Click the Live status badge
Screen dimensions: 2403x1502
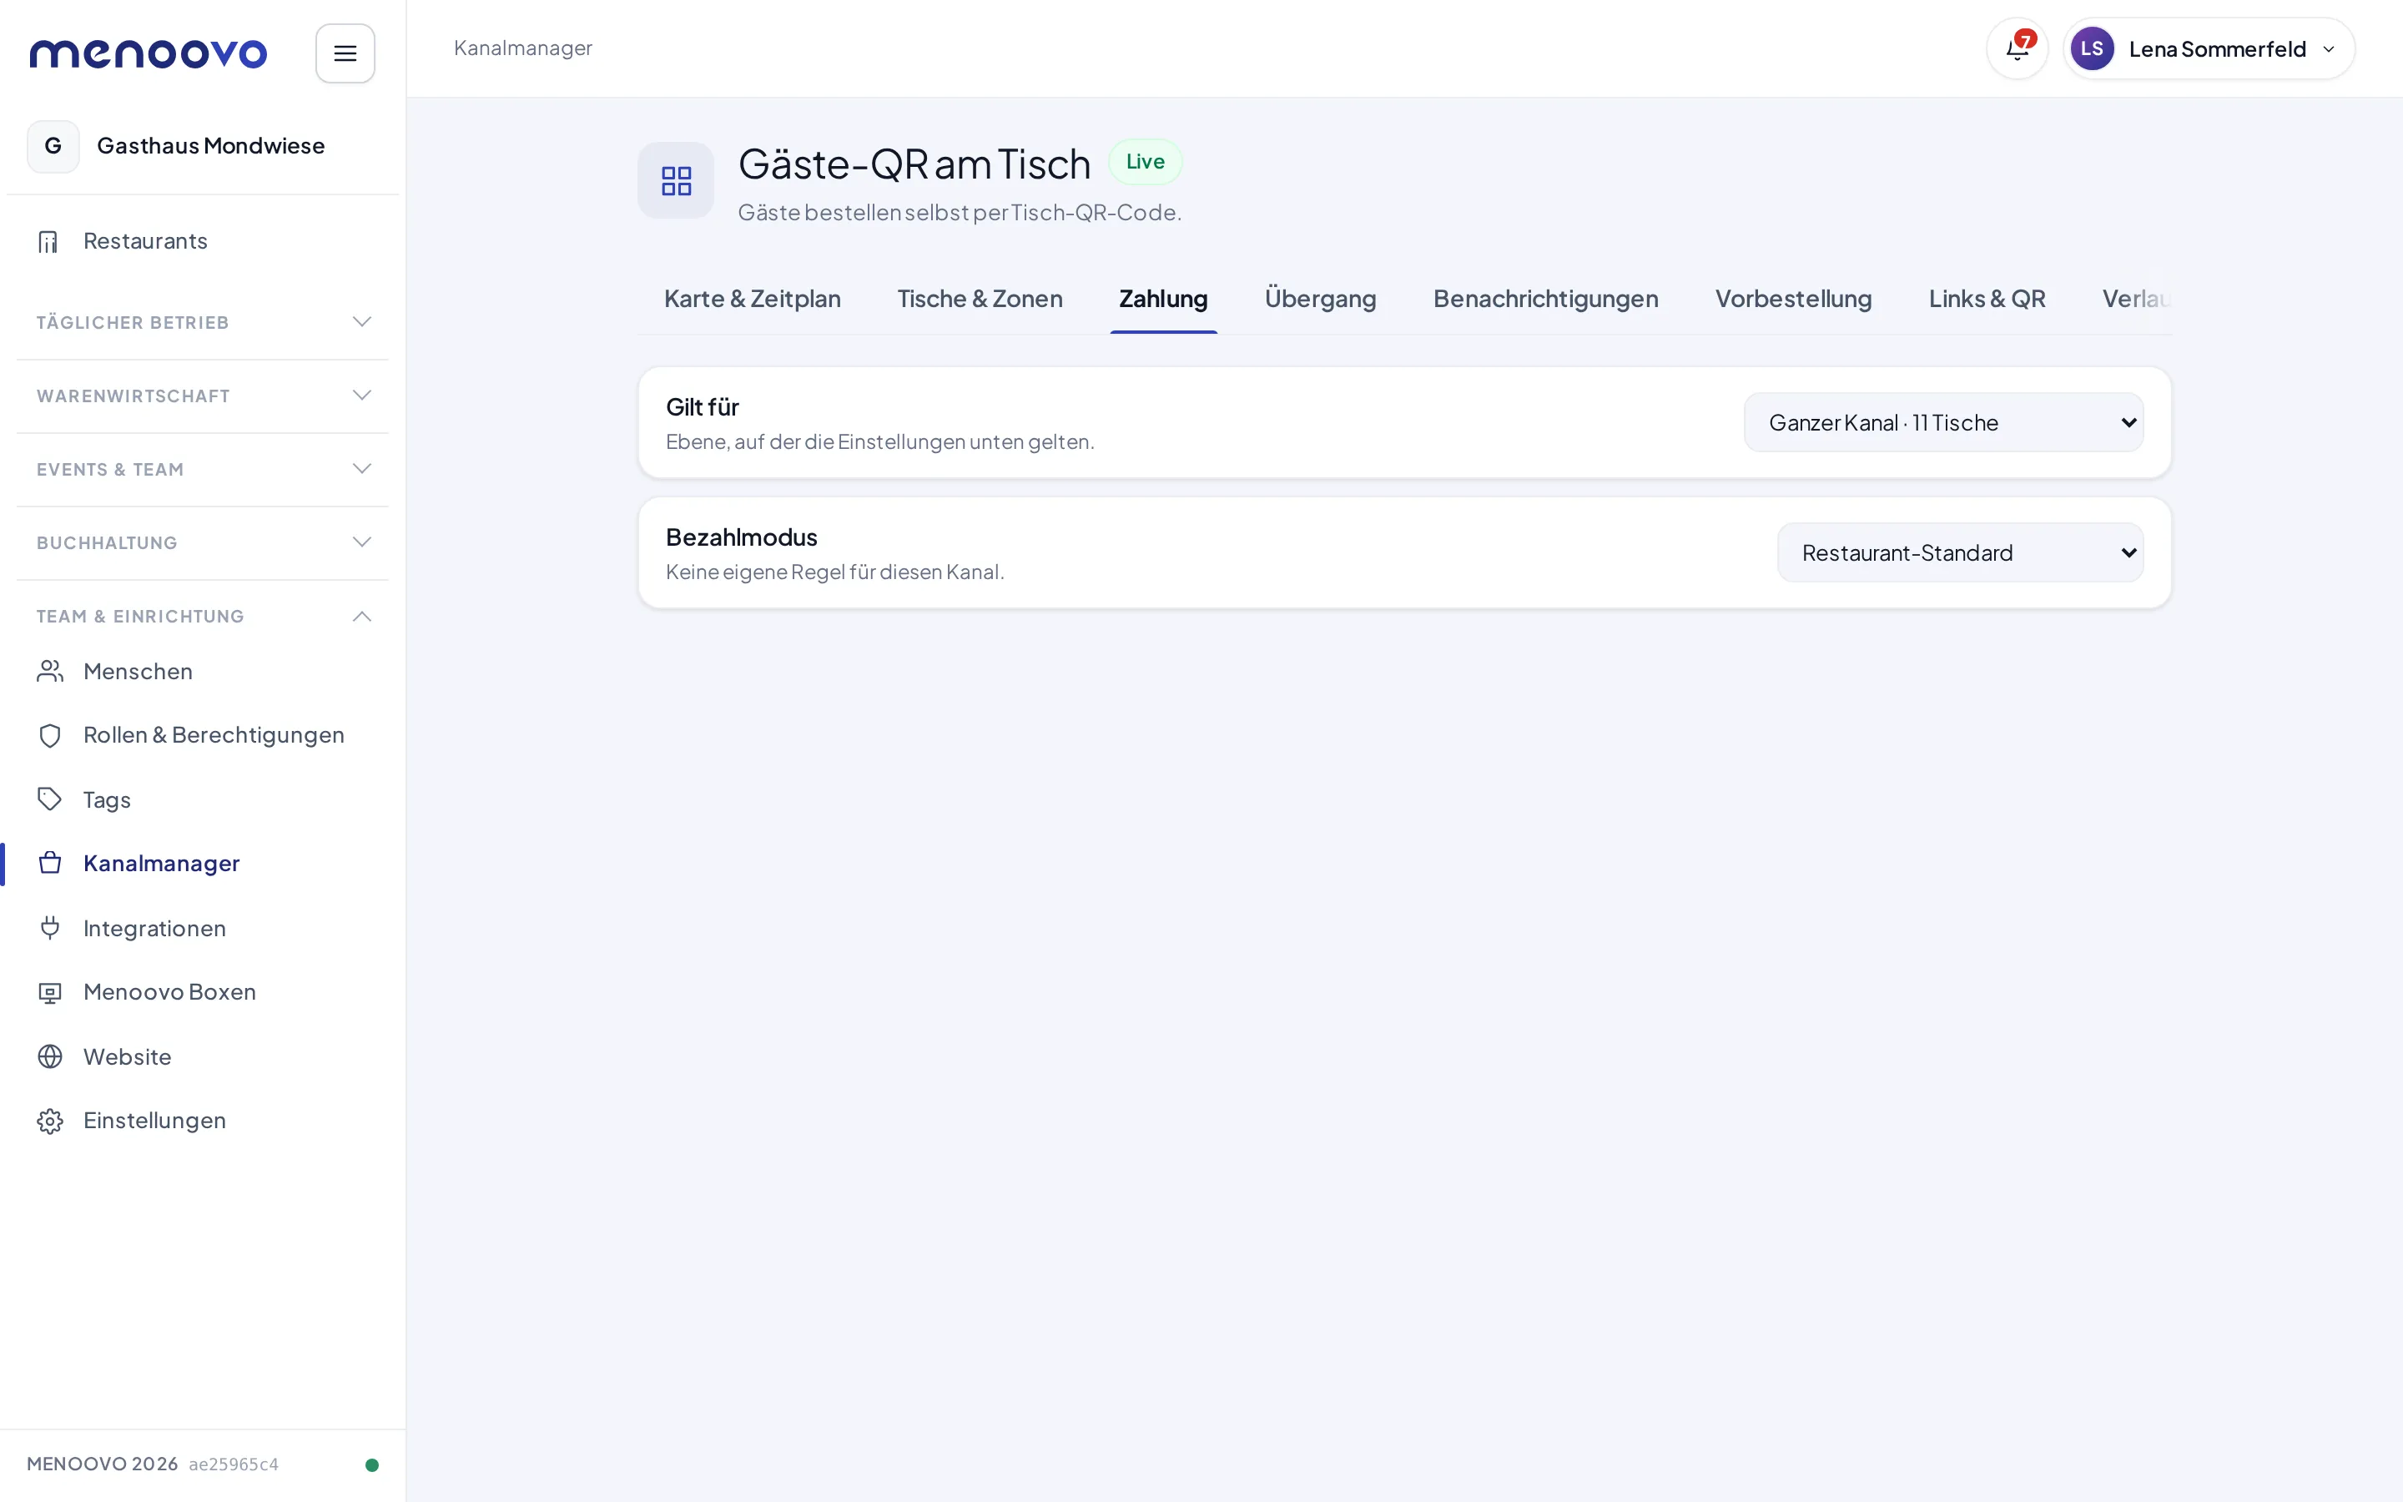1145,162
